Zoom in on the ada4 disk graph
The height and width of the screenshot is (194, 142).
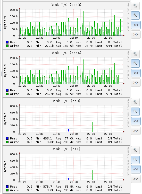pyautogui.click(x=135, y=54)
